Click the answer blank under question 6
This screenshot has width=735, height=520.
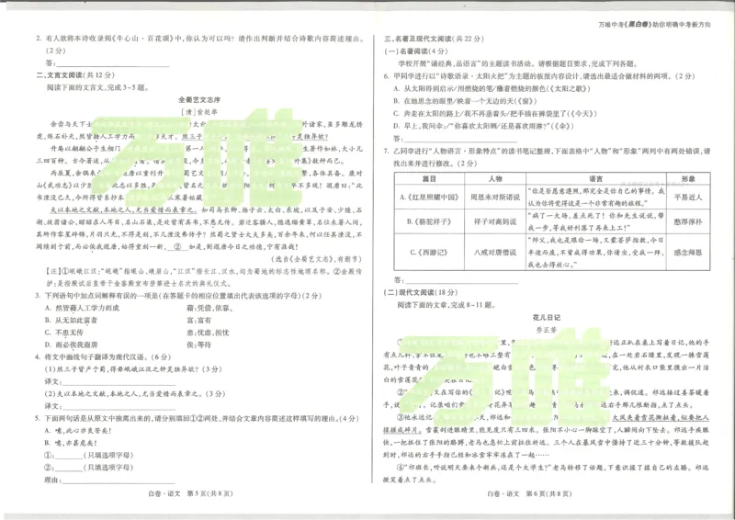coord(461,139)
